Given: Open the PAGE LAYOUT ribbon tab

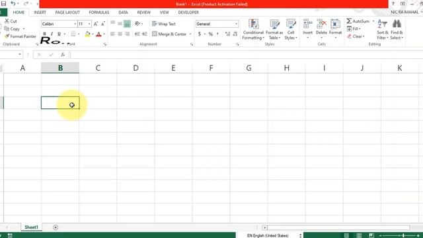Looking at the screenshot, I should click(x=67, y=13).
